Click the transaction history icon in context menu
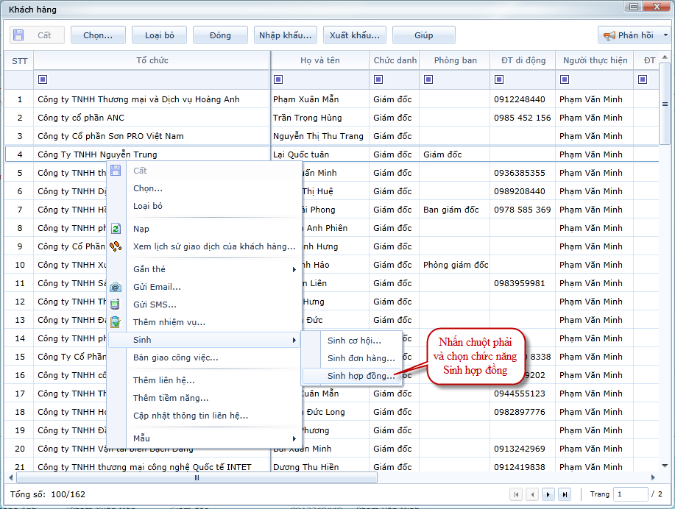675x509 pixels. point(116,246)
